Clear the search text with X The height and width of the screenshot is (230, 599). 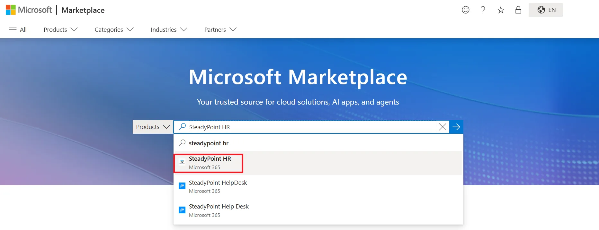click(x=443, y=127)
